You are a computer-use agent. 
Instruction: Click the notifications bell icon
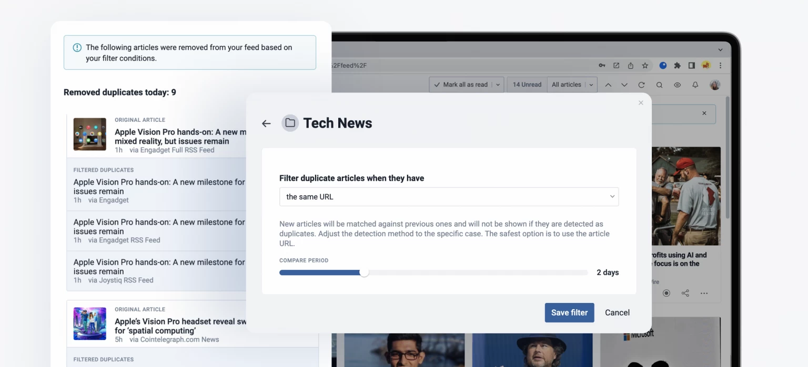coord(695,85)
